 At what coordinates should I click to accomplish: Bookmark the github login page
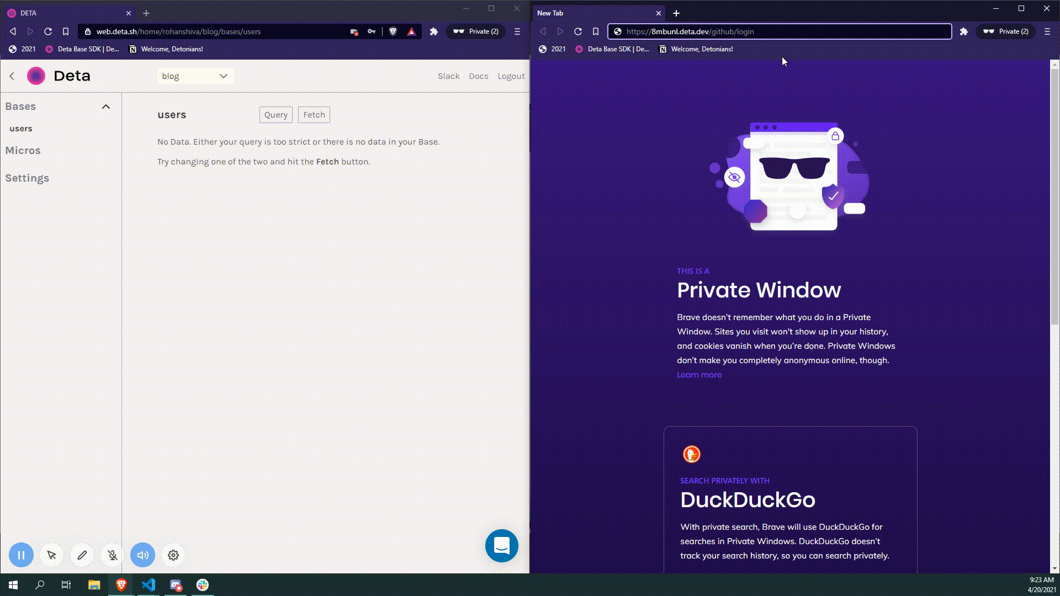point(596,31)
